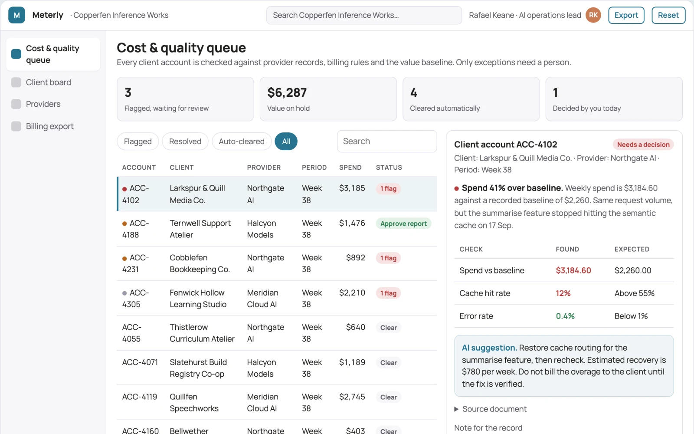Go to Providers page

pos(53,104)
